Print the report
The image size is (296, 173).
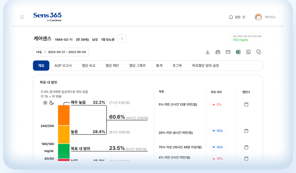coord(218,52)
